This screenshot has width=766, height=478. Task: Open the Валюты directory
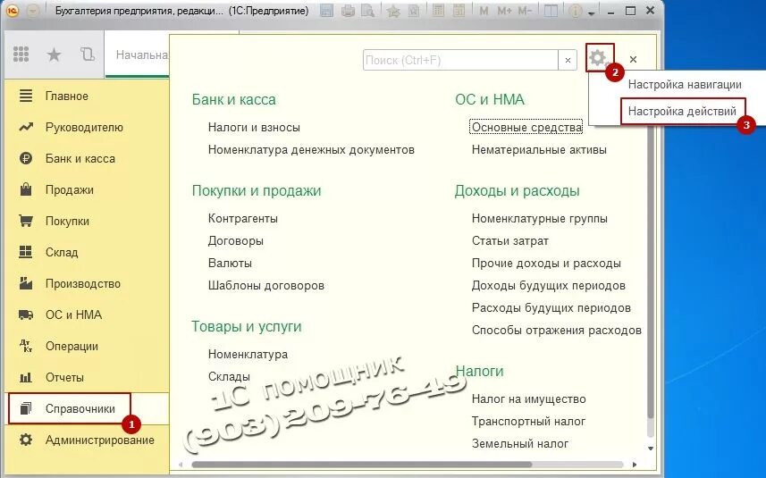pyautogui.click(x=230, y=264)
